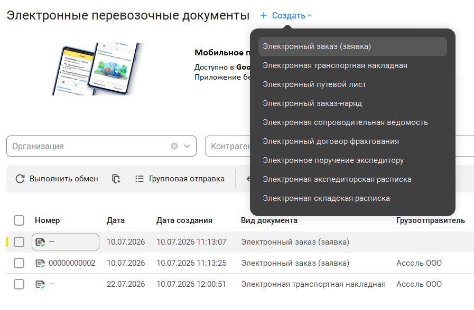Choose Электронное поручение экспедитору item
The height and width of the screenshot is (310, 474).
tap(352, 160)
